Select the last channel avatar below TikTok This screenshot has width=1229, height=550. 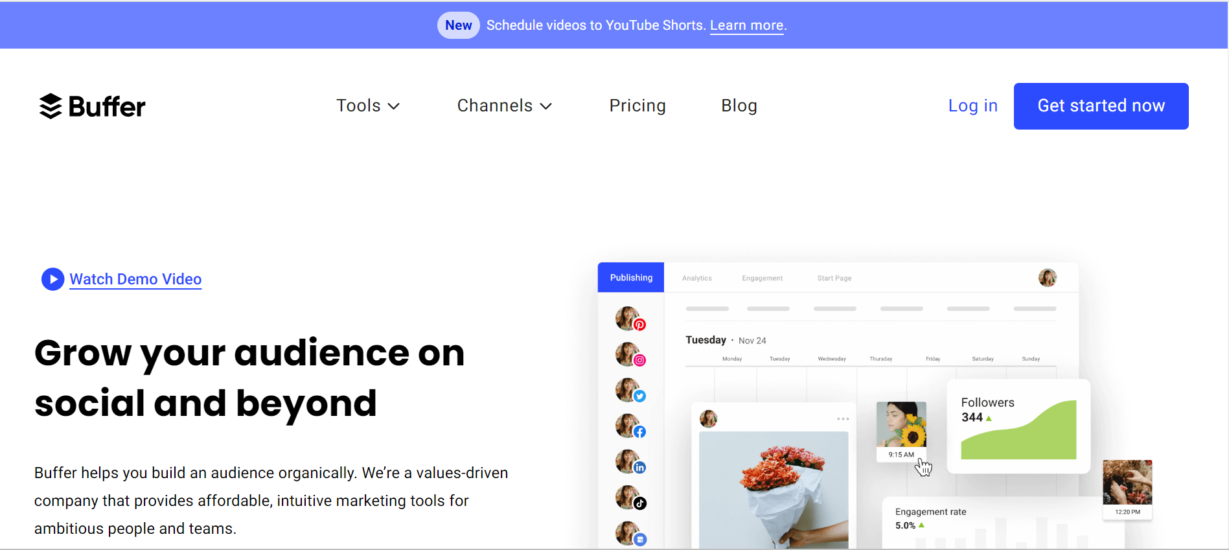point(630,533)
